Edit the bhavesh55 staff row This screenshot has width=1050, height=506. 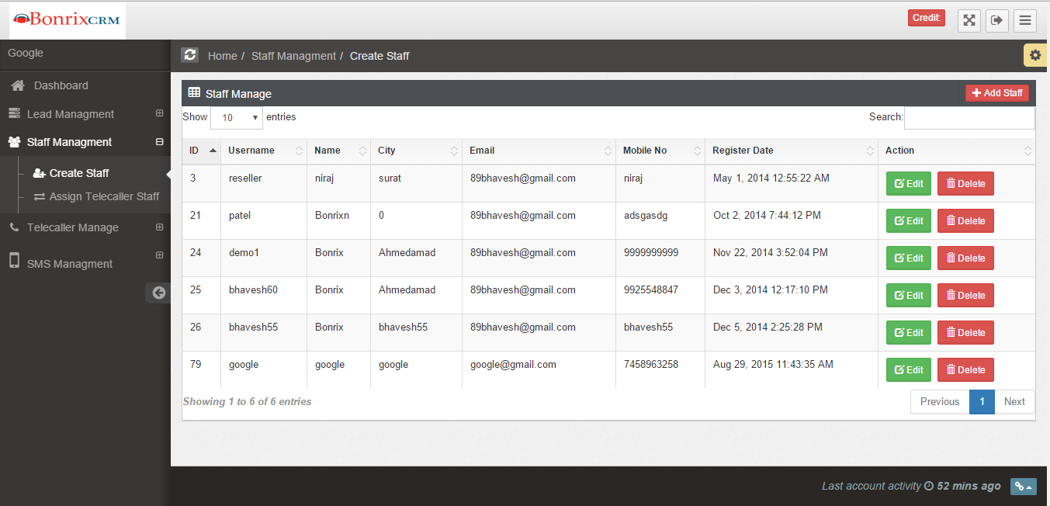909,333
